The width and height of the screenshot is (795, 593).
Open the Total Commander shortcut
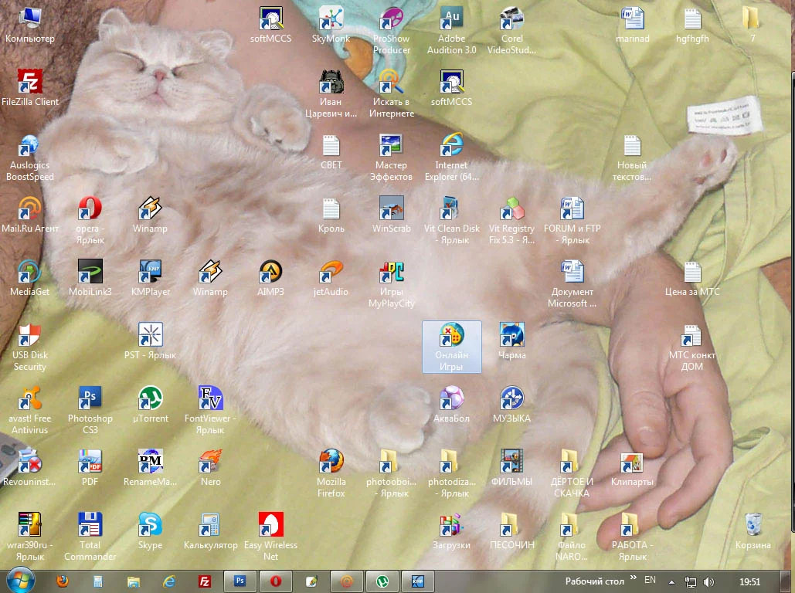click(90, 537)
